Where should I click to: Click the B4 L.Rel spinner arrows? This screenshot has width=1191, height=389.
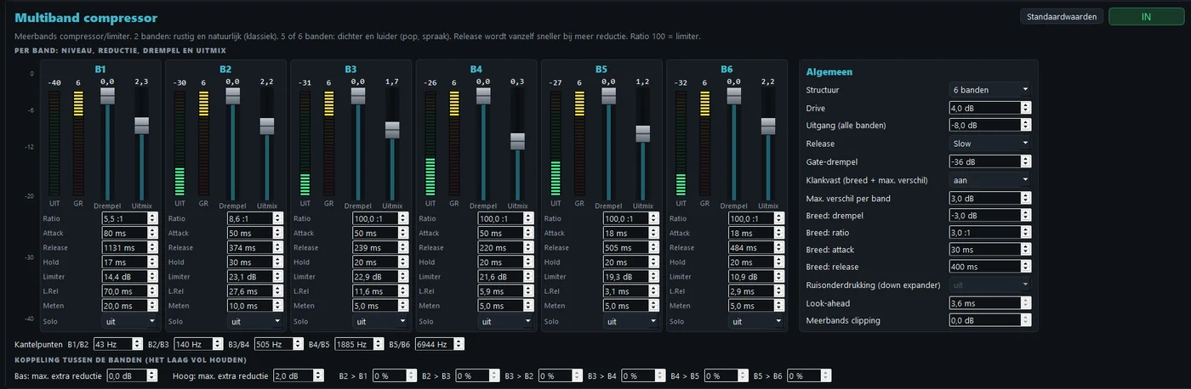(528, 291)
